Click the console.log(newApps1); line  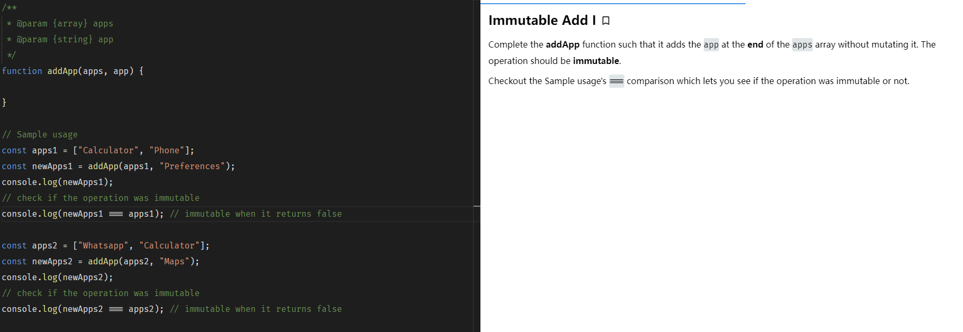[x=57, y=182]
